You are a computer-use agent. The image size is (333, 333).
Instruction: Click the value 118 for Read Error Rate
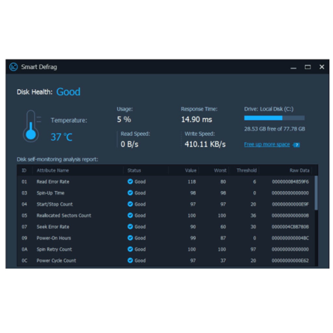192,182
